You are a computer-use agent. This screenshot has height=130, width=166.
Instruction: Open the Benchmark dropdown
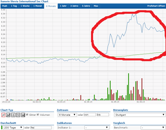(153, 127)
